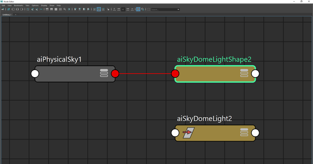The height and width of the screenshot is (164, 313).
Task: Switch to the Untitled_1 tab
Action: [7, 15]
